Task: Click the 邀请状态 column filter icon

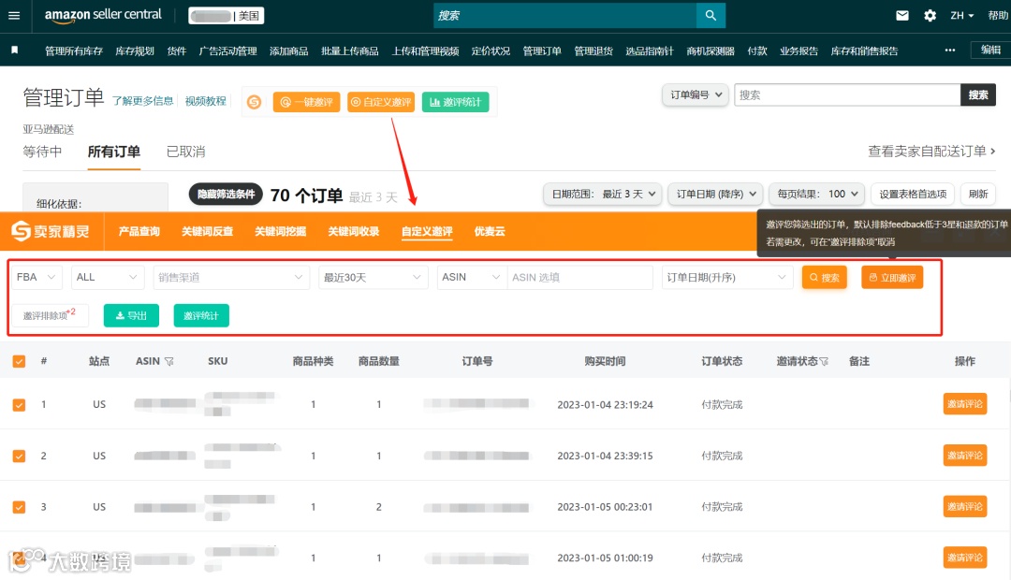Action: pos(824,361)
